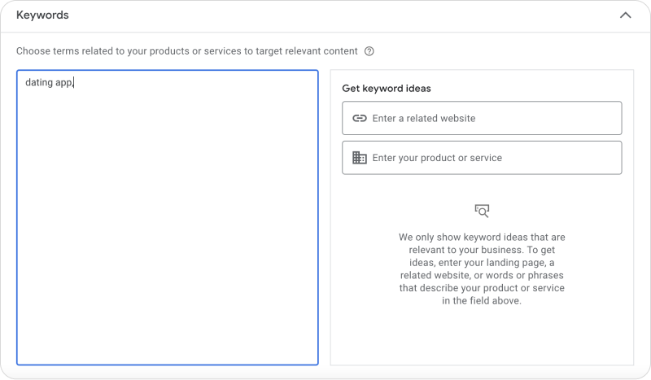
Task: Click the 'in the field above' helper line
Action: [482, 301]
